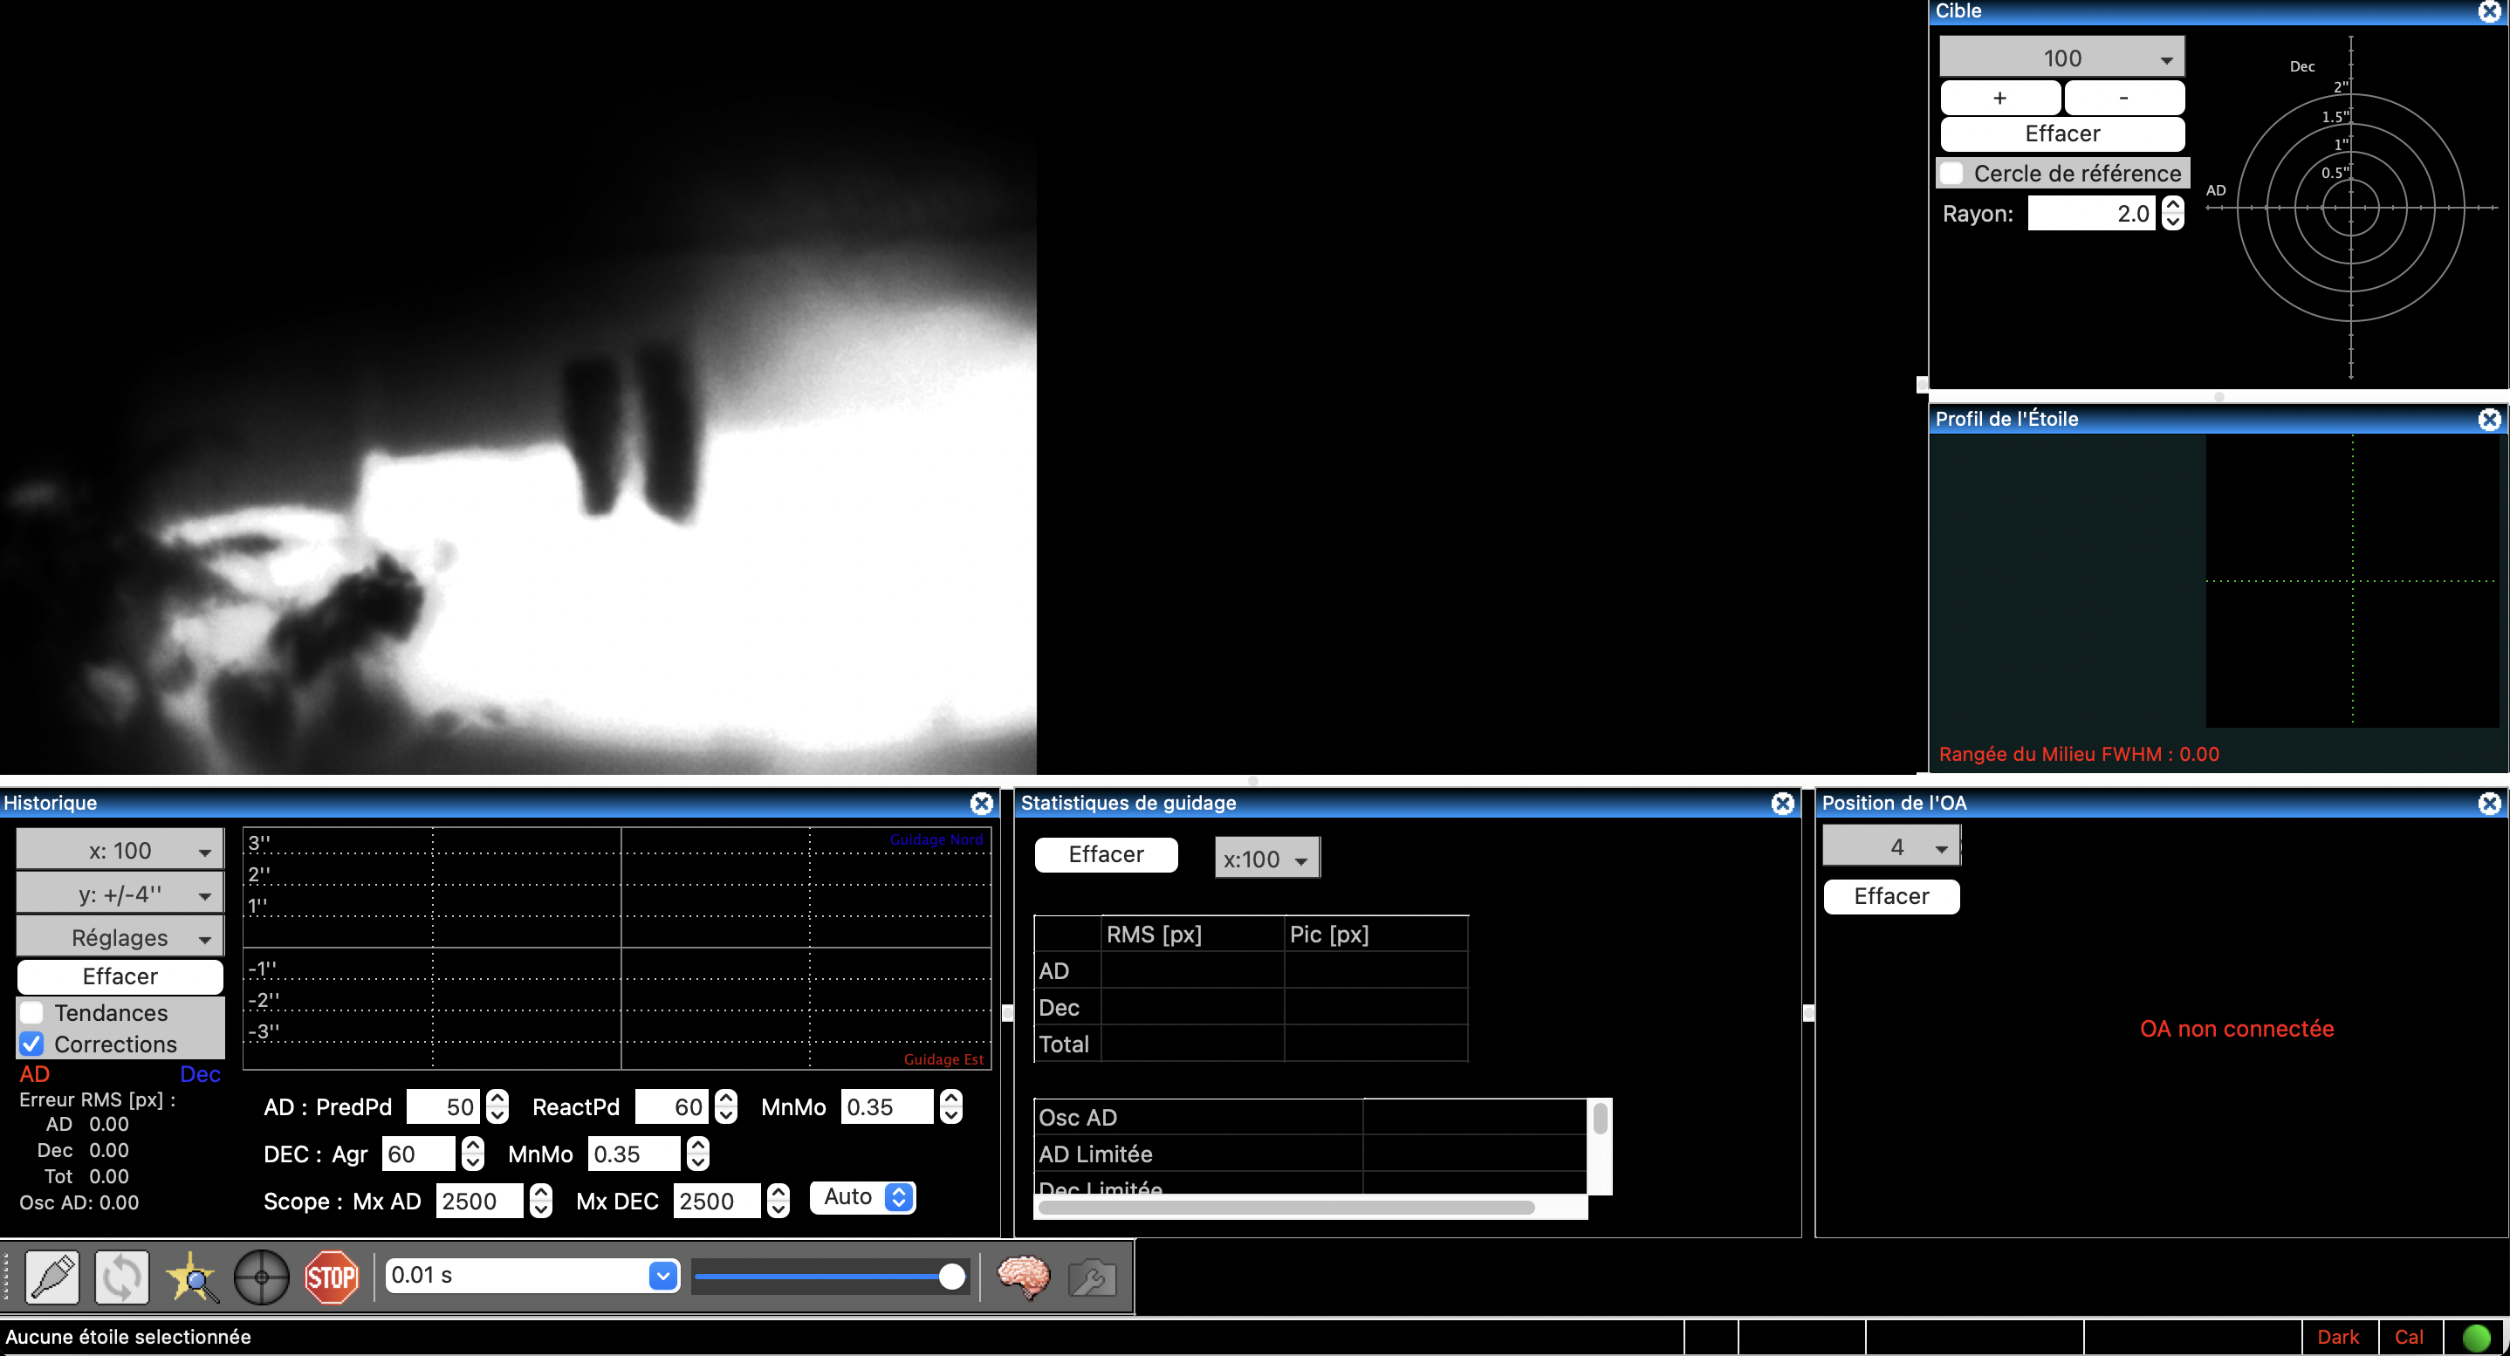Click the auto-select star icon
The height and width of the screenshot is (1356, 2510).
tap(192, 1276)
